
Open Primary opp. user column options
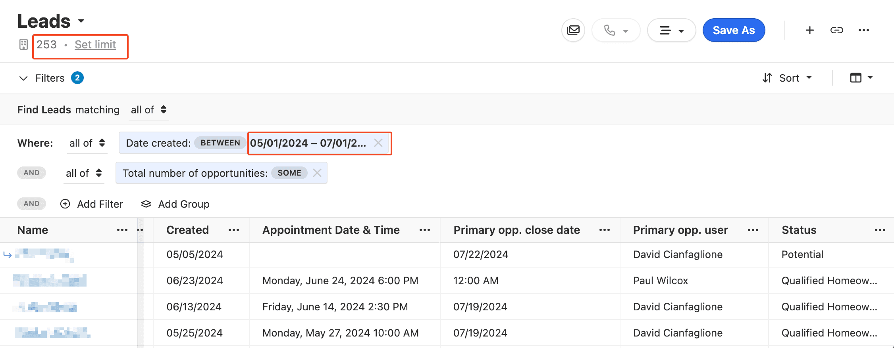[753, 230]
